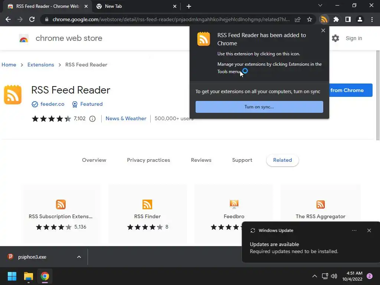Open new tab with plus button
This screenshot has height=285, width=380.
coord(189,6)
